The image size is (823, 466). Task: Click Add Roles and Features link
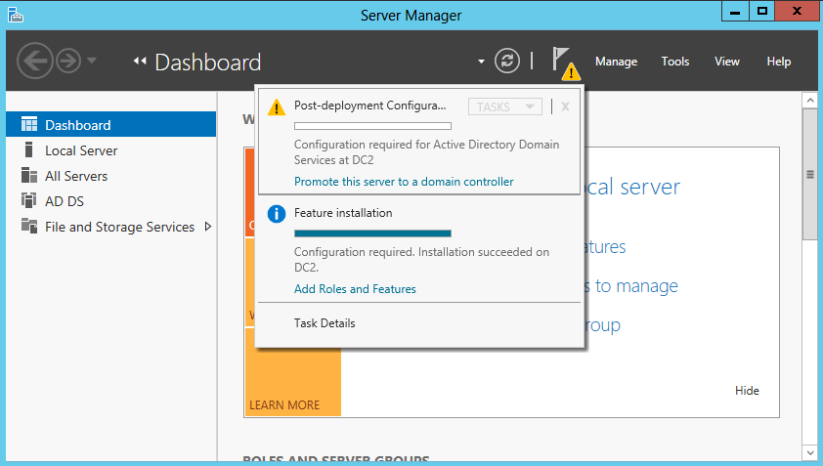click(355, 289)
